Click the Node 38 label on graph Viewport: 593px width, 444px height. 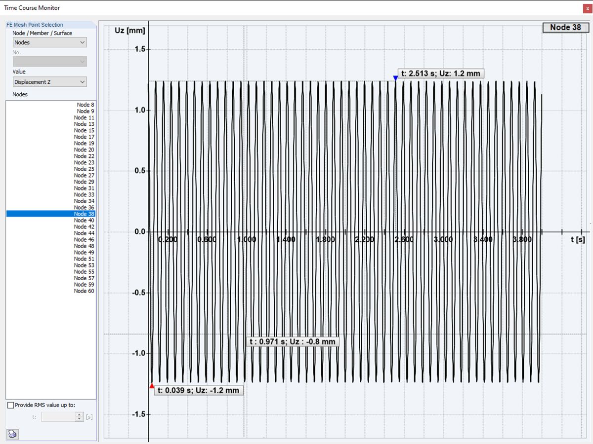click(565, 28)
